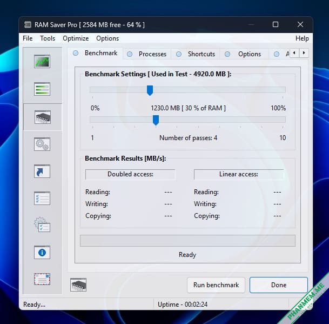The width and height of the screenshot is (329, 324).
Task: Click the RAM Saver Pro title bar icon
Action: point(28,24)
